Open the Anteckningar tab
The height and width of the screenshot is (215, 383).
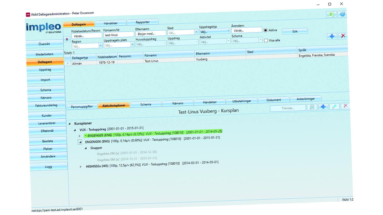[x=306, y=99]
